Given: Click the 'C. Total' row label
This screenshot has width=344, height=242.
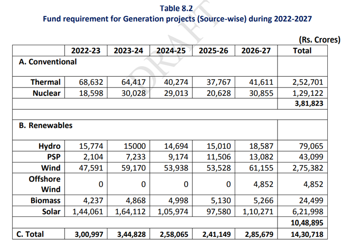Looking at the screenshot, I should pyautogui.click(x=30, y=234).
